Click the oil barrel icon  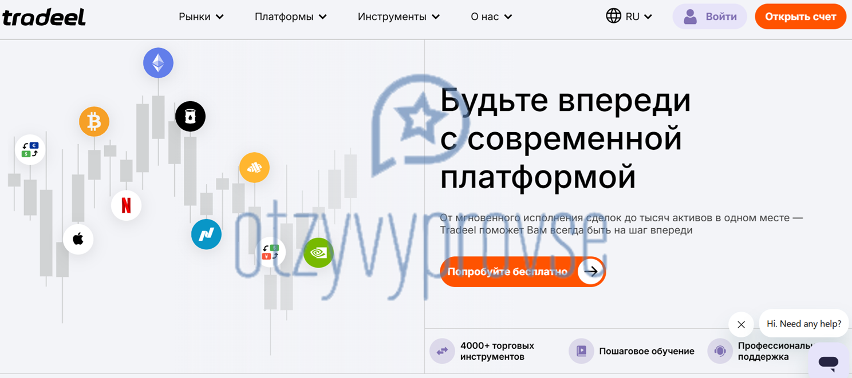click(190, 116)
